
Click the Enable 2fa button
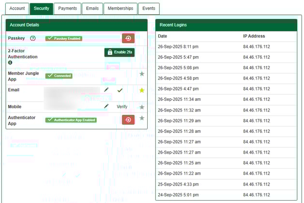tap(119, 52)
